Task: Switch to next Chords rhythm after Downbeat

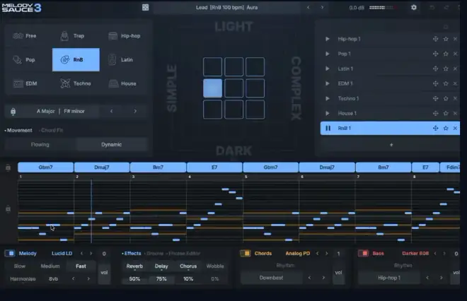Action: click(x=323, y=278)
